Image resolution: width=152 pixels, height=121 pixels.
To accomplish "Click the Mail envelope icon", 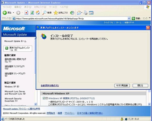I will (x=79, y=13).
